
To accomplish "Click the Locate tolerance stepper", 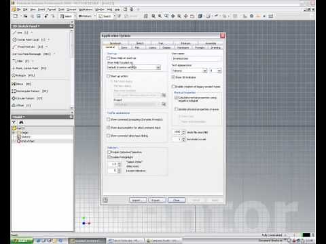I will pos(119,171).
